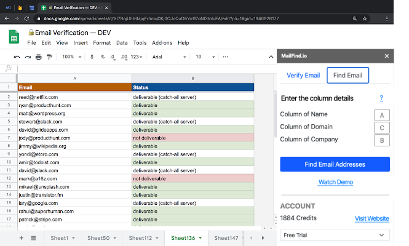Open the zoom 100% dropdown
409x246 pixels.
72,57
